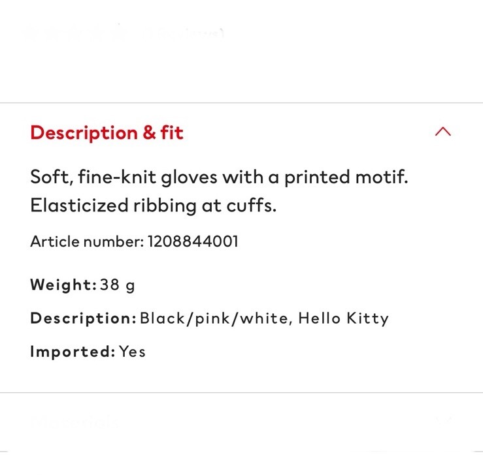Screen dimensions: 483x475
Task: Click the bold Imported label
Action: click(x=72, y=352)
